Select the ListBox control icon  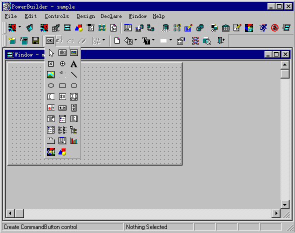point(74,119)
